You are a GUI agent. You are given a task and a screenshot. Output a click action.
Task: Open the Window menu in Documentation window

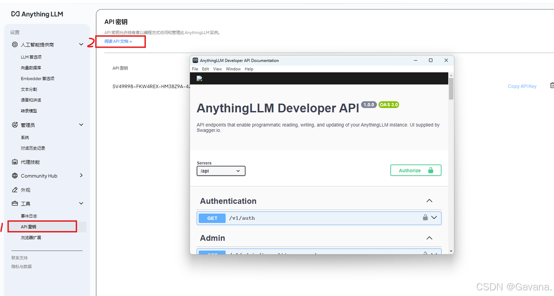tap(233, 69)
